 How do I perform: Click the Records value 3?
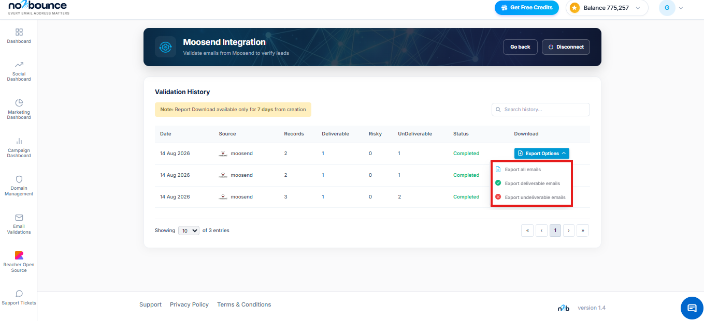point(285,197)
